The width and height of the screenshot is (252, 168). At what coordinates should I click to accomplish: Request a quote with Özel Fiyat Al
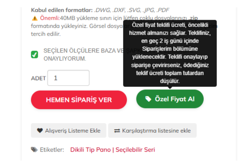click(x=170, y=99)
